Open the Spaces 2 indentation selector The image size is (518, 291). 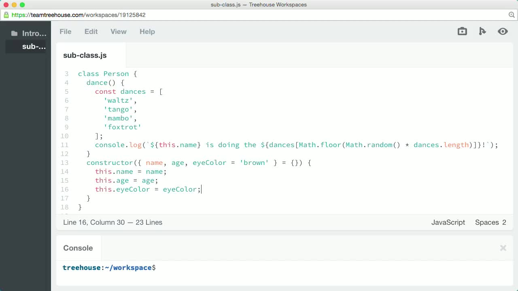(x=490, y=222)
